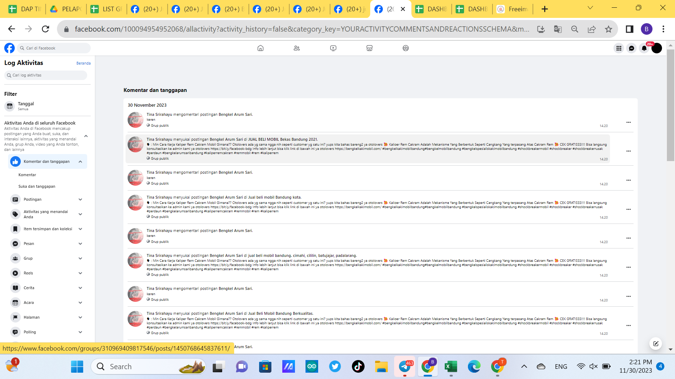Expand the Postingan category

click(x=80, y=199)
